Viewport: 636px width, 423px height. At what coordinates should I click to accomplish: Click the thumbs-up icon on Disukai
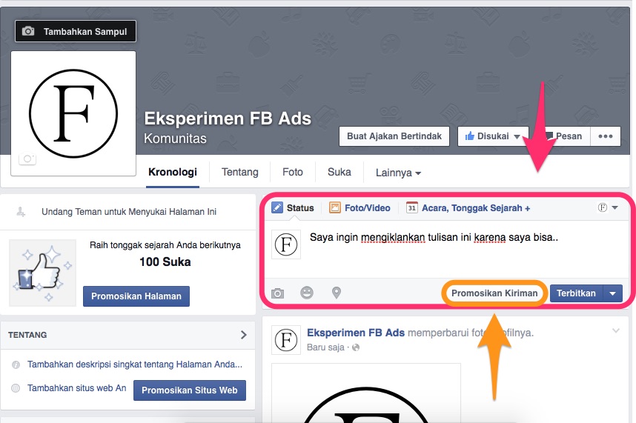coord(470,136)
